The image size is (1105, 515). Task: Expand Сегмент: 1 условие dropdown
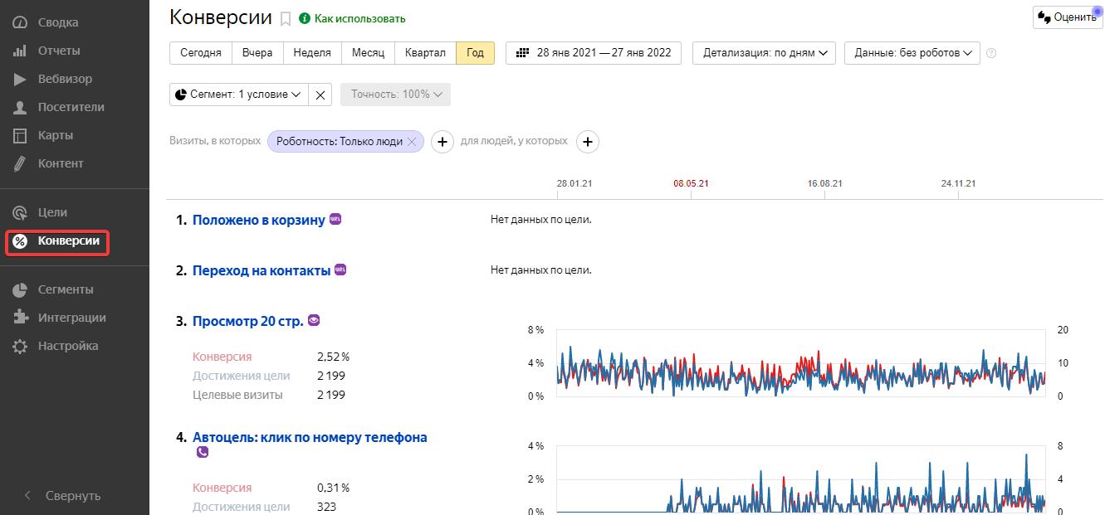click(x=239, y=95)
